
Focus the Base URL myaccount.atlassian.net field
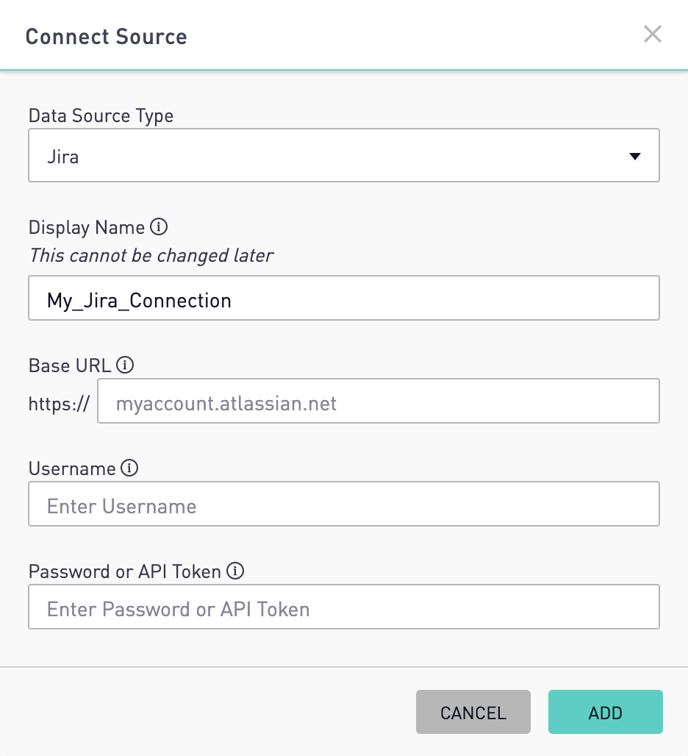(x=379, y=401)
